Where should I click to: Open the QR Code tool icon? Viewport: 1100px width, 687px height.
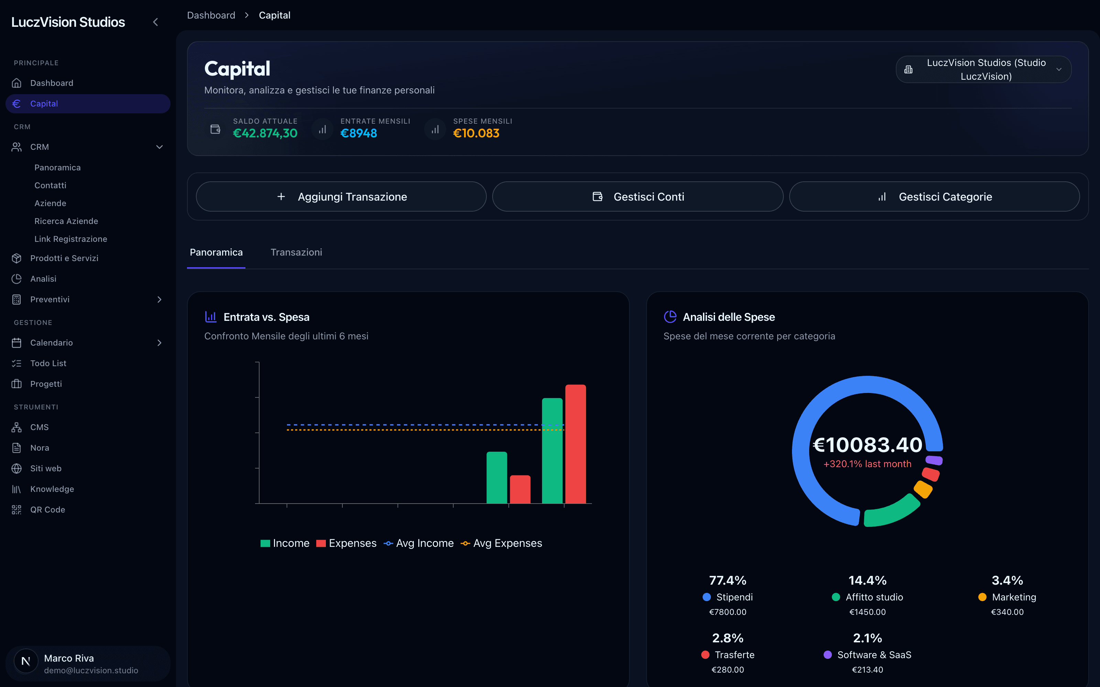tap(17, 510)
